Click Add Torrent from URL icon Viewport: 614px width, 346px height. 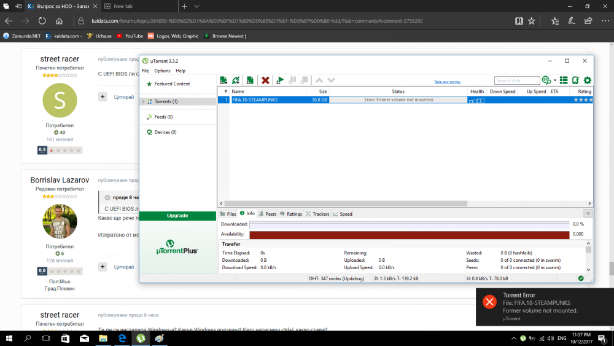coord(236,81)
